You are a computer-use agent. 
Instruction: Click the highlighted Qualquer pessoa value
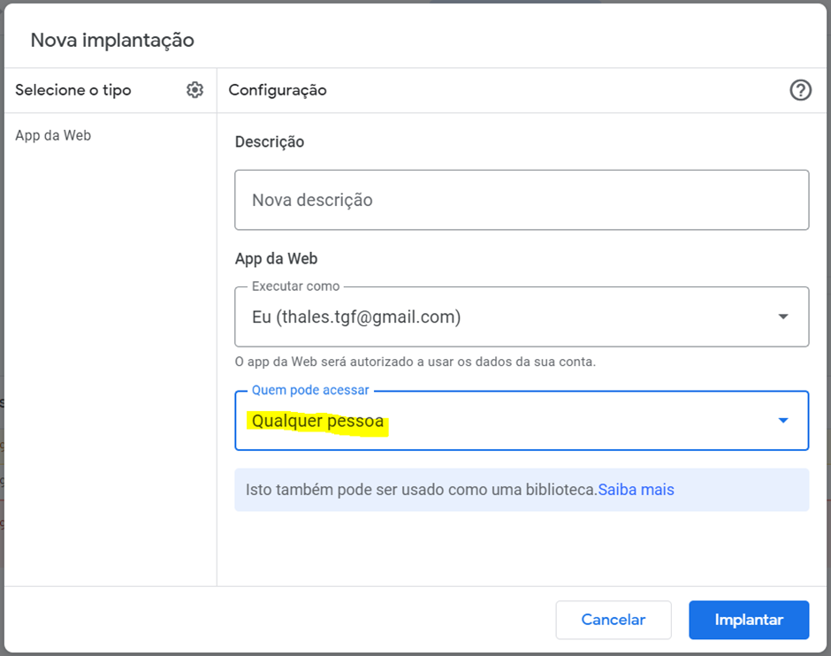317,421
